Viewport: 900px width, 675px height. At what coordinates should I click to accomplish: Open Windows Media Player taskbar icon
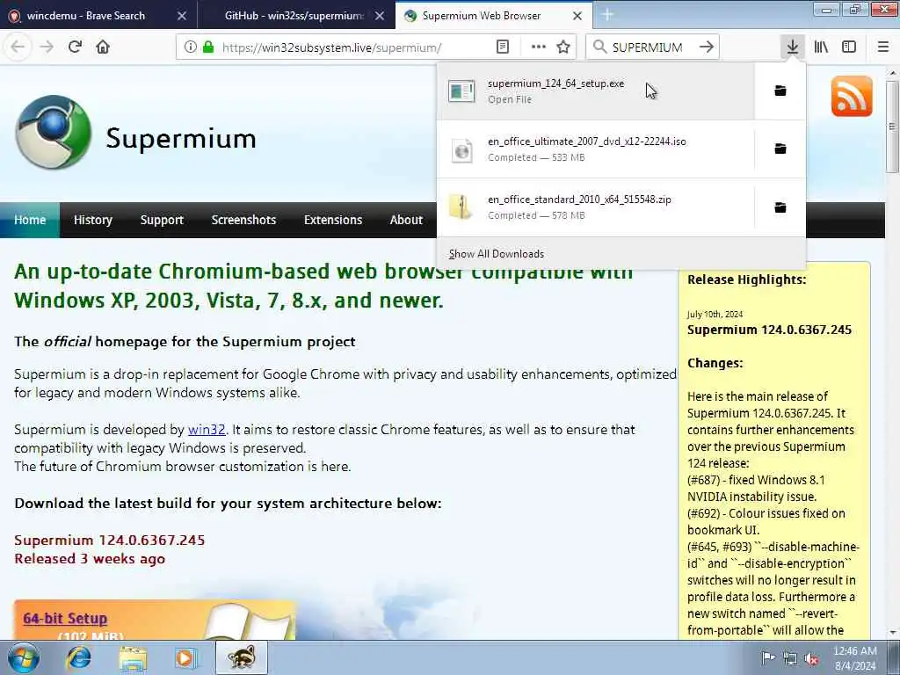tap(186, 657)
